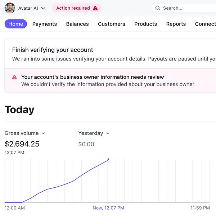Open the Connect tab
The width and height of the screenshot is (216, 224).
point(205,24)
